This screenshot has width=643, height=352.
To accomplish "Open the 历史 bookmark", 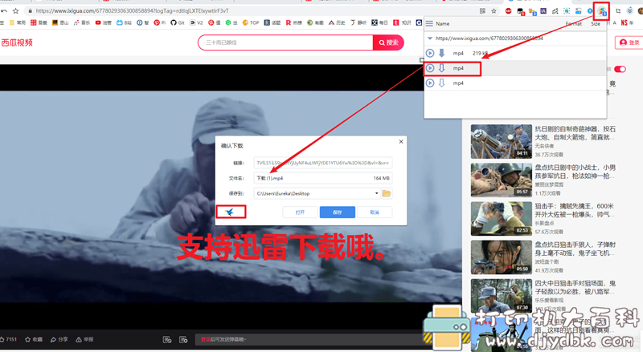I will click(x=337, y=23).
